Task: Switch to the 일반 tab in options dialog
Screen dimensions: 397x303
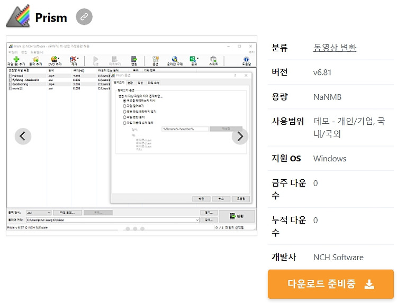Action: 140,82
